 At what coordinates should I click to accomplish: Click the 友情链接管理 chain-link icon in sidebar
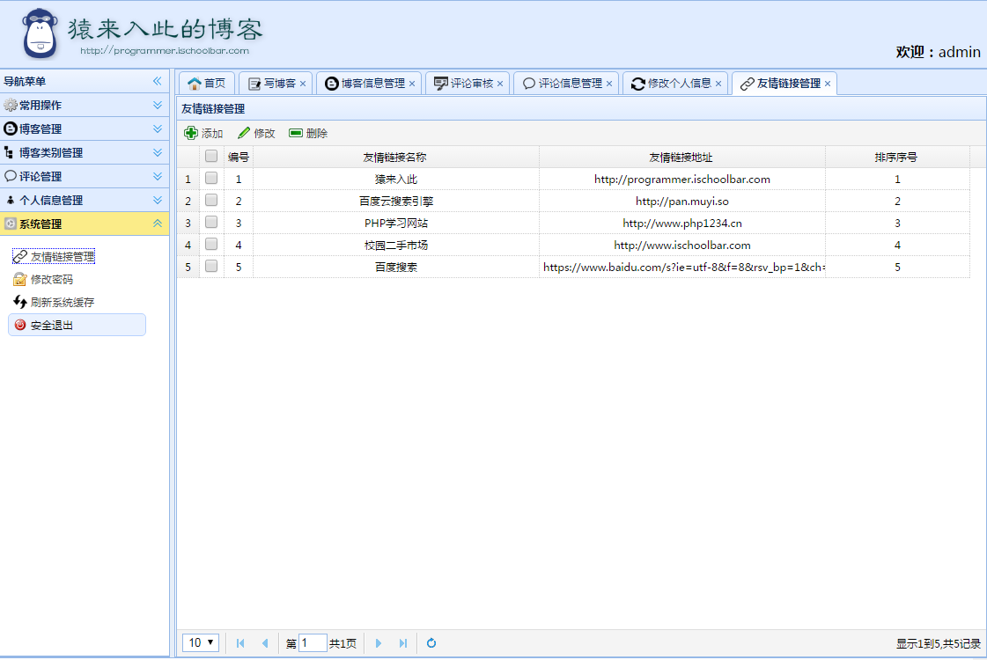(x=20, y=257)
